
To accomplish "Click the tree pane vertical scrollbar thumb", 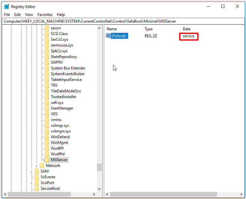I will point(99,167).
